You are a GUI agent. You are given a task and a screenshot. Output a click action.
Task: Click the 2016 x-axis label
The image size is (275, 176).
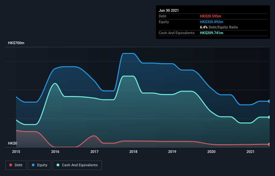55,152
